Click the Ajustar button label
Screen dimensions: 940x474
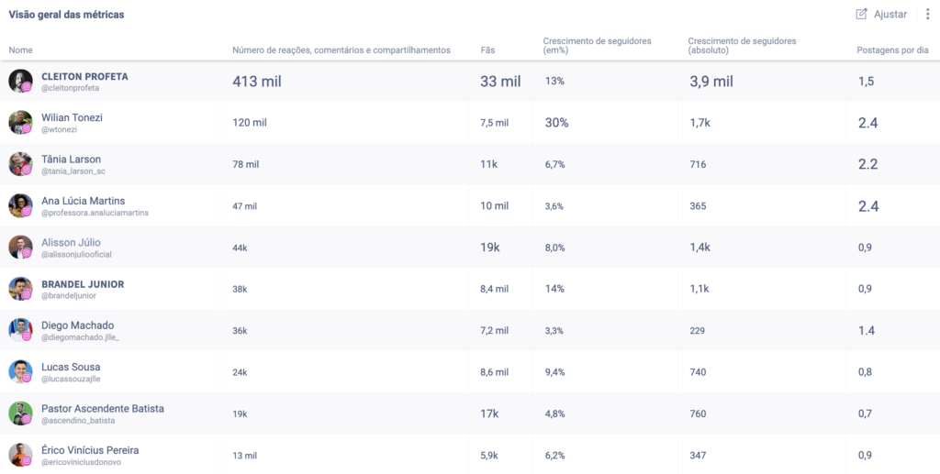890,15
